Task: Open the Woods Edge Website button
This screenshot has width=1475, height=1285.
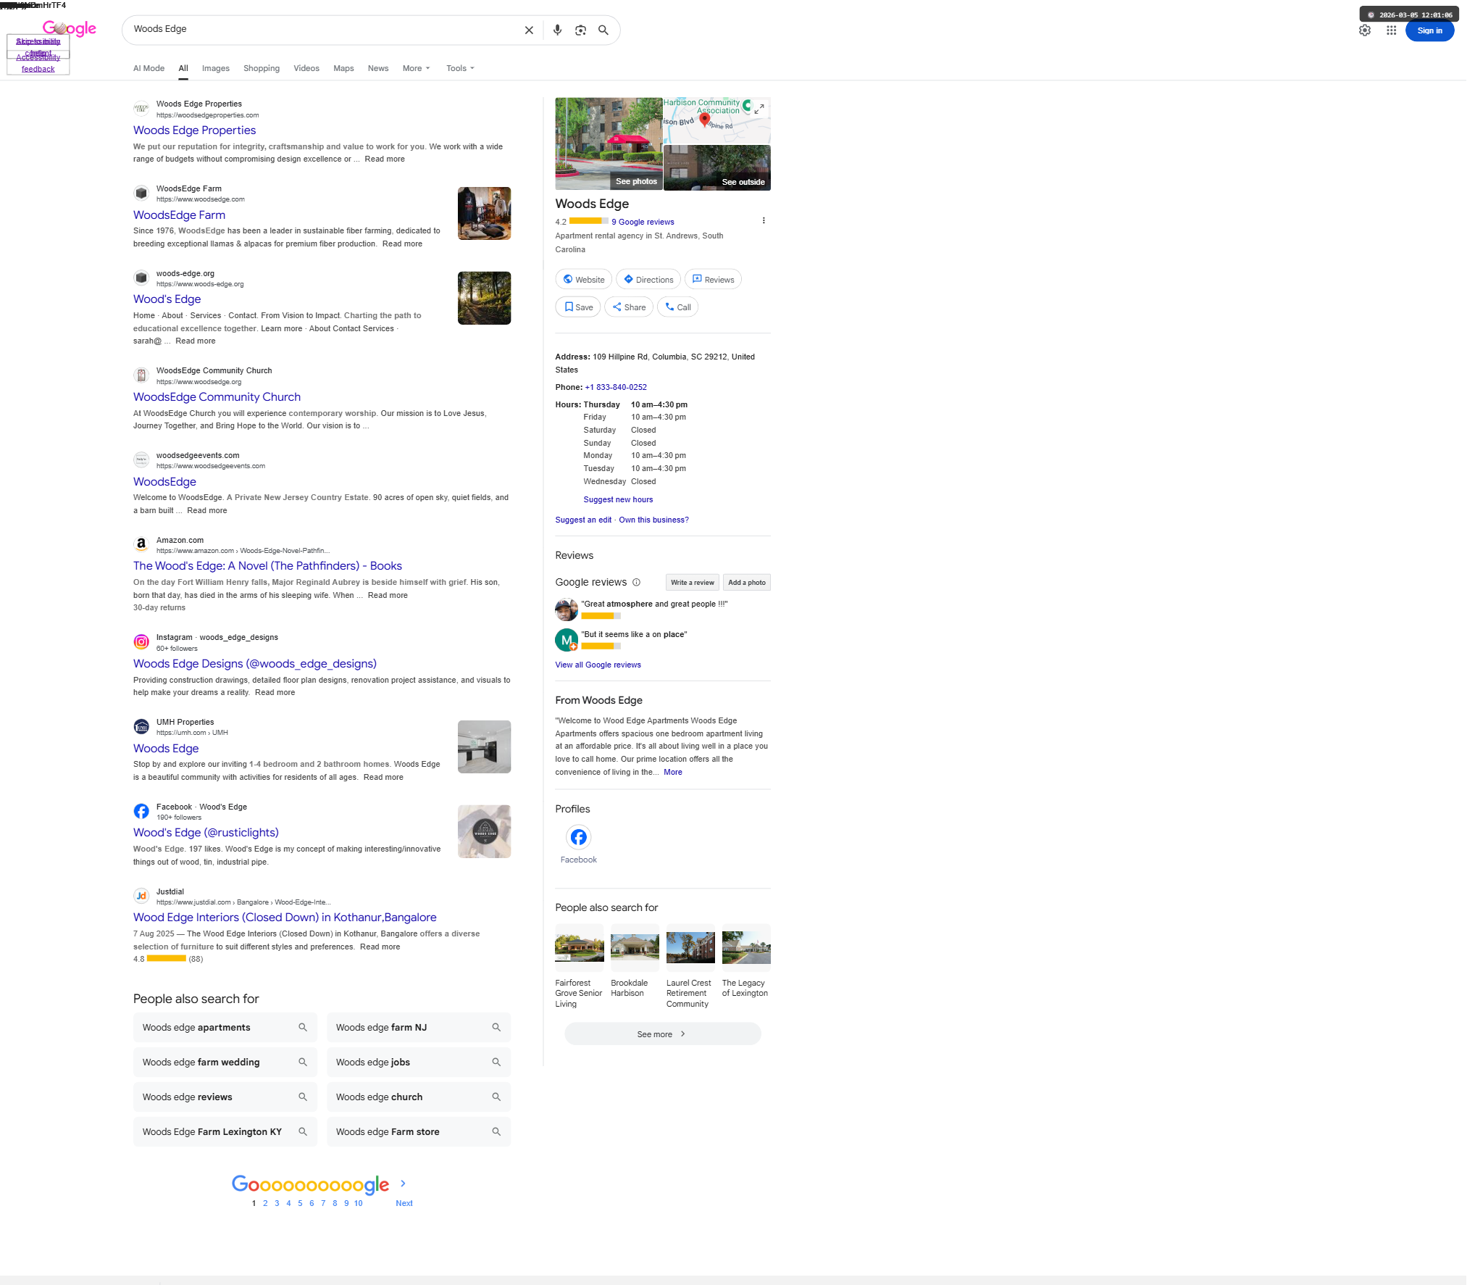Action: click(x=584, y=280)
